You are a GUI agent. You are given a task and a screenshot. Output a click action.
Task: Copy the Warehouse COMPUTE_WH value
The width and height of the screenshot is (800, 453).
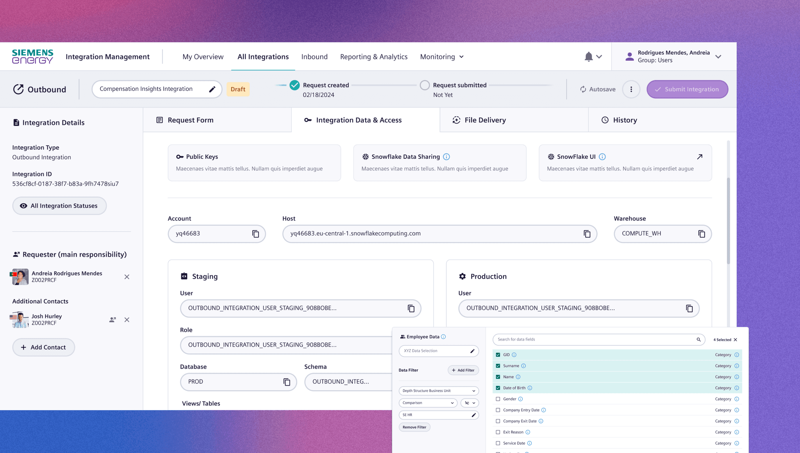[702, 234]
